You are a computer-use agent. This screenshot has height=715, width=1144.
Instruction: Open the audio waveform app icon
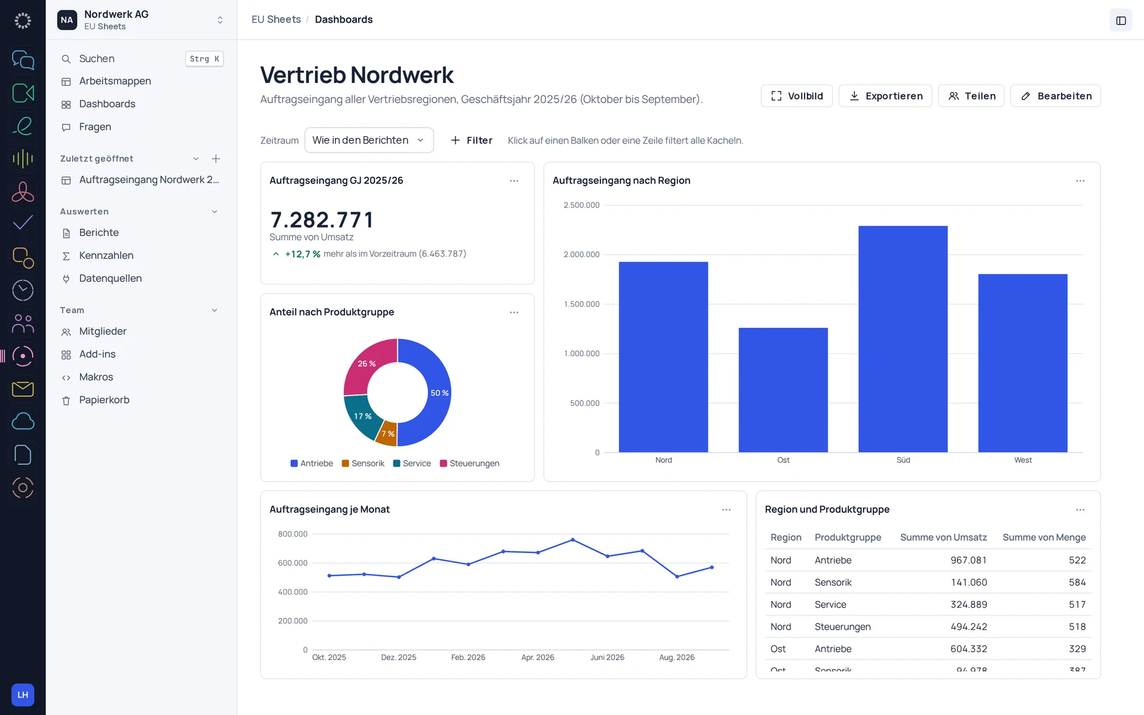pos(23,158)
